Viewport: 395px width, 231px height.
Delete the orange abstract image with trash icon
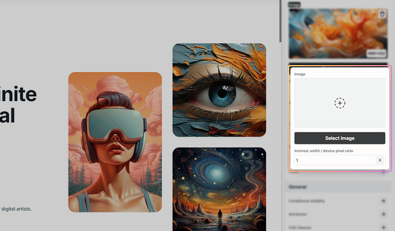tap(382, 14)
